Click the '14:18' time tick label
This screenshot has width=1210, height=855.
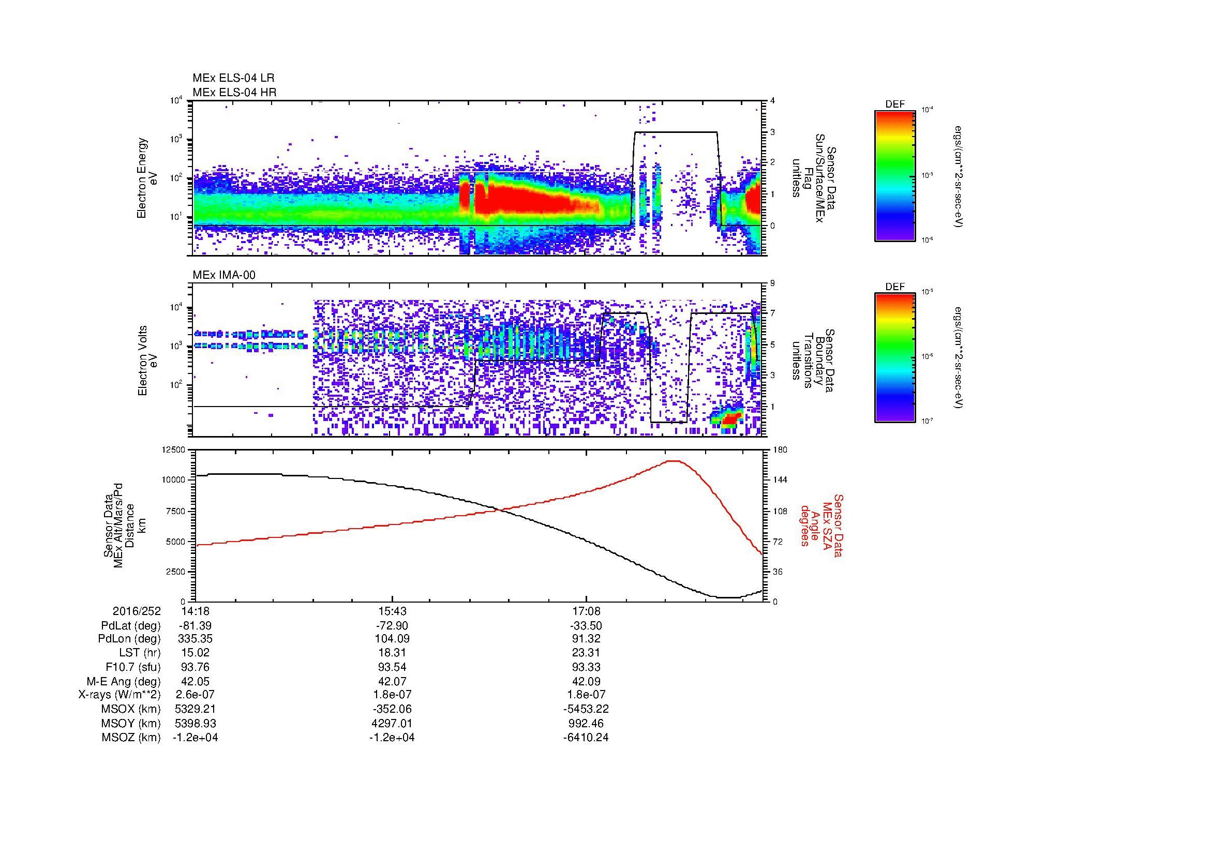click(x=196, y=611)
